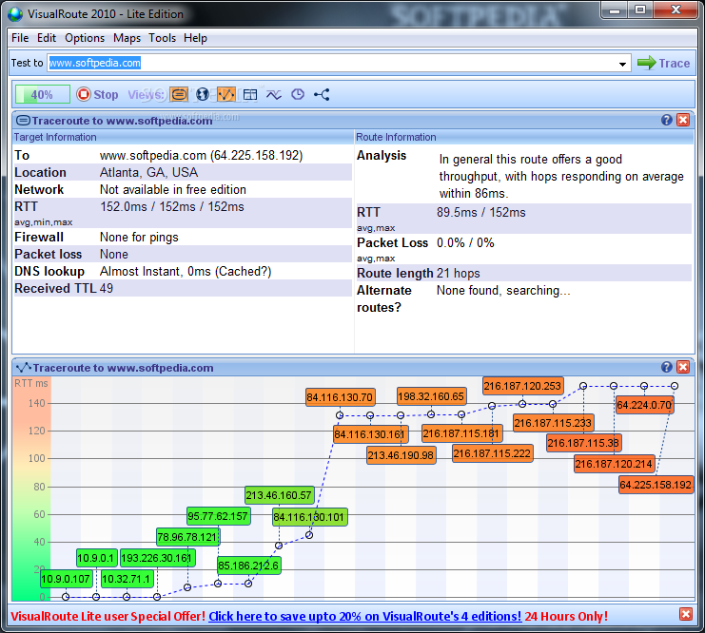Close the top Traceroute summary panel
Image resolution: width=705 pixels, height=633 pixels.
click(x=683, y=120)
